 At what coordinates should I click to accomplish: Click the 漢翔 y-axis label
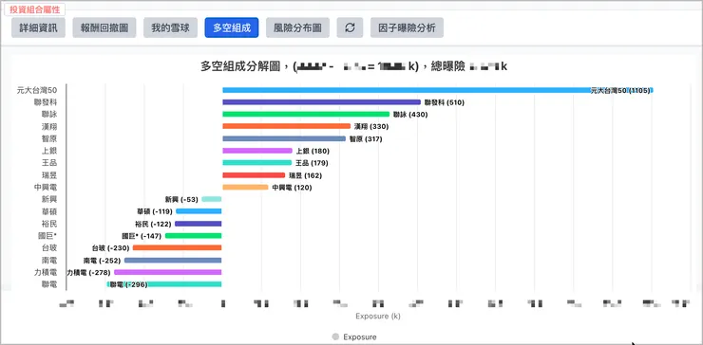tap(49, 126)
